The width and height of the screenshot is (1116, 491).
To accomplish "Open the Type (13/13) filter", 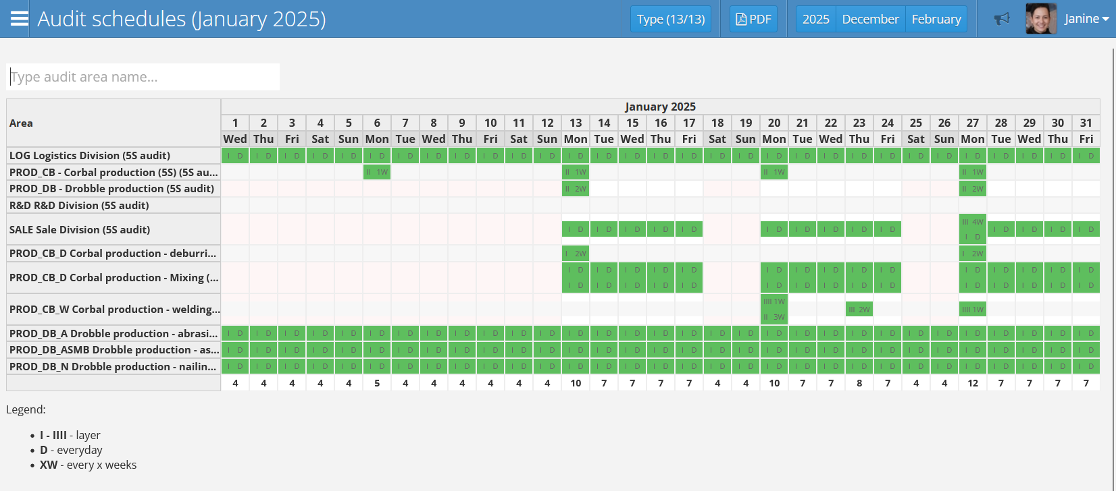I will [x=670, y=19].
